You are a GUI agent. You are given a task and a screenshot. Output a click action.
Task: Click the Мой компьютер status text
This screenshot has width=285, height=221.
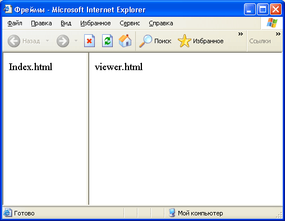pos(200,213)
